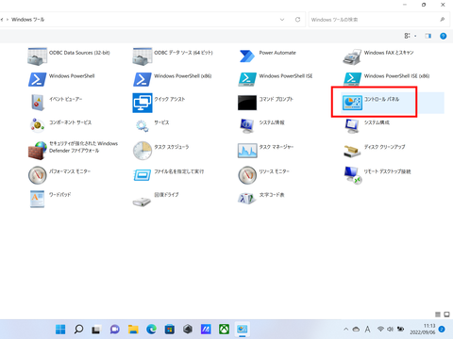
Task: Open Windows Defender ファイアウォール icon
Action: (x=38, y=151)
